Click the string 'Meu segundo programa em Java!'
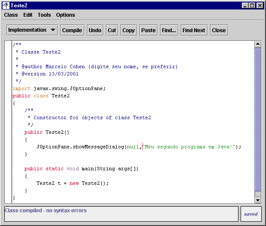Viewport: 266px width, 226px height. (189, 147)
